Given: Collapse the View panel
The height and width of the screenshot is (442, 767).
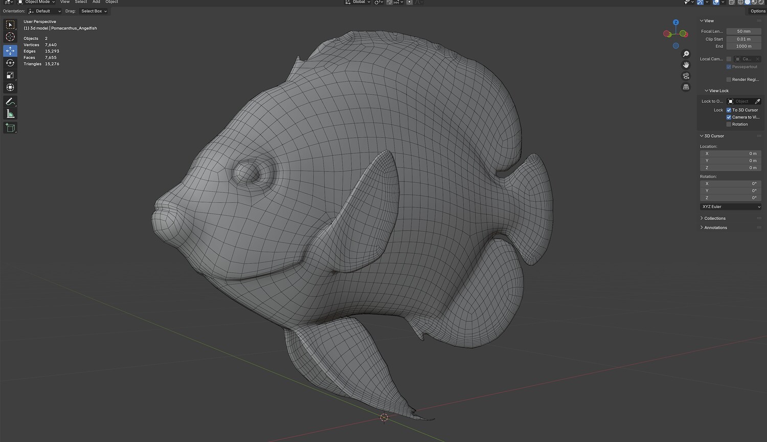Looking at the screenshot, I should click(702, 21).
